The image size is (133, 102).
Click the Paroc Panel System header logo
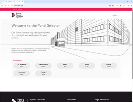pos(17,15)
